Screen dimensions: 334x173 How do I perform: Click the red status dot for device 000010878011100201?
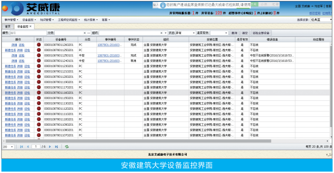(39, 119)
